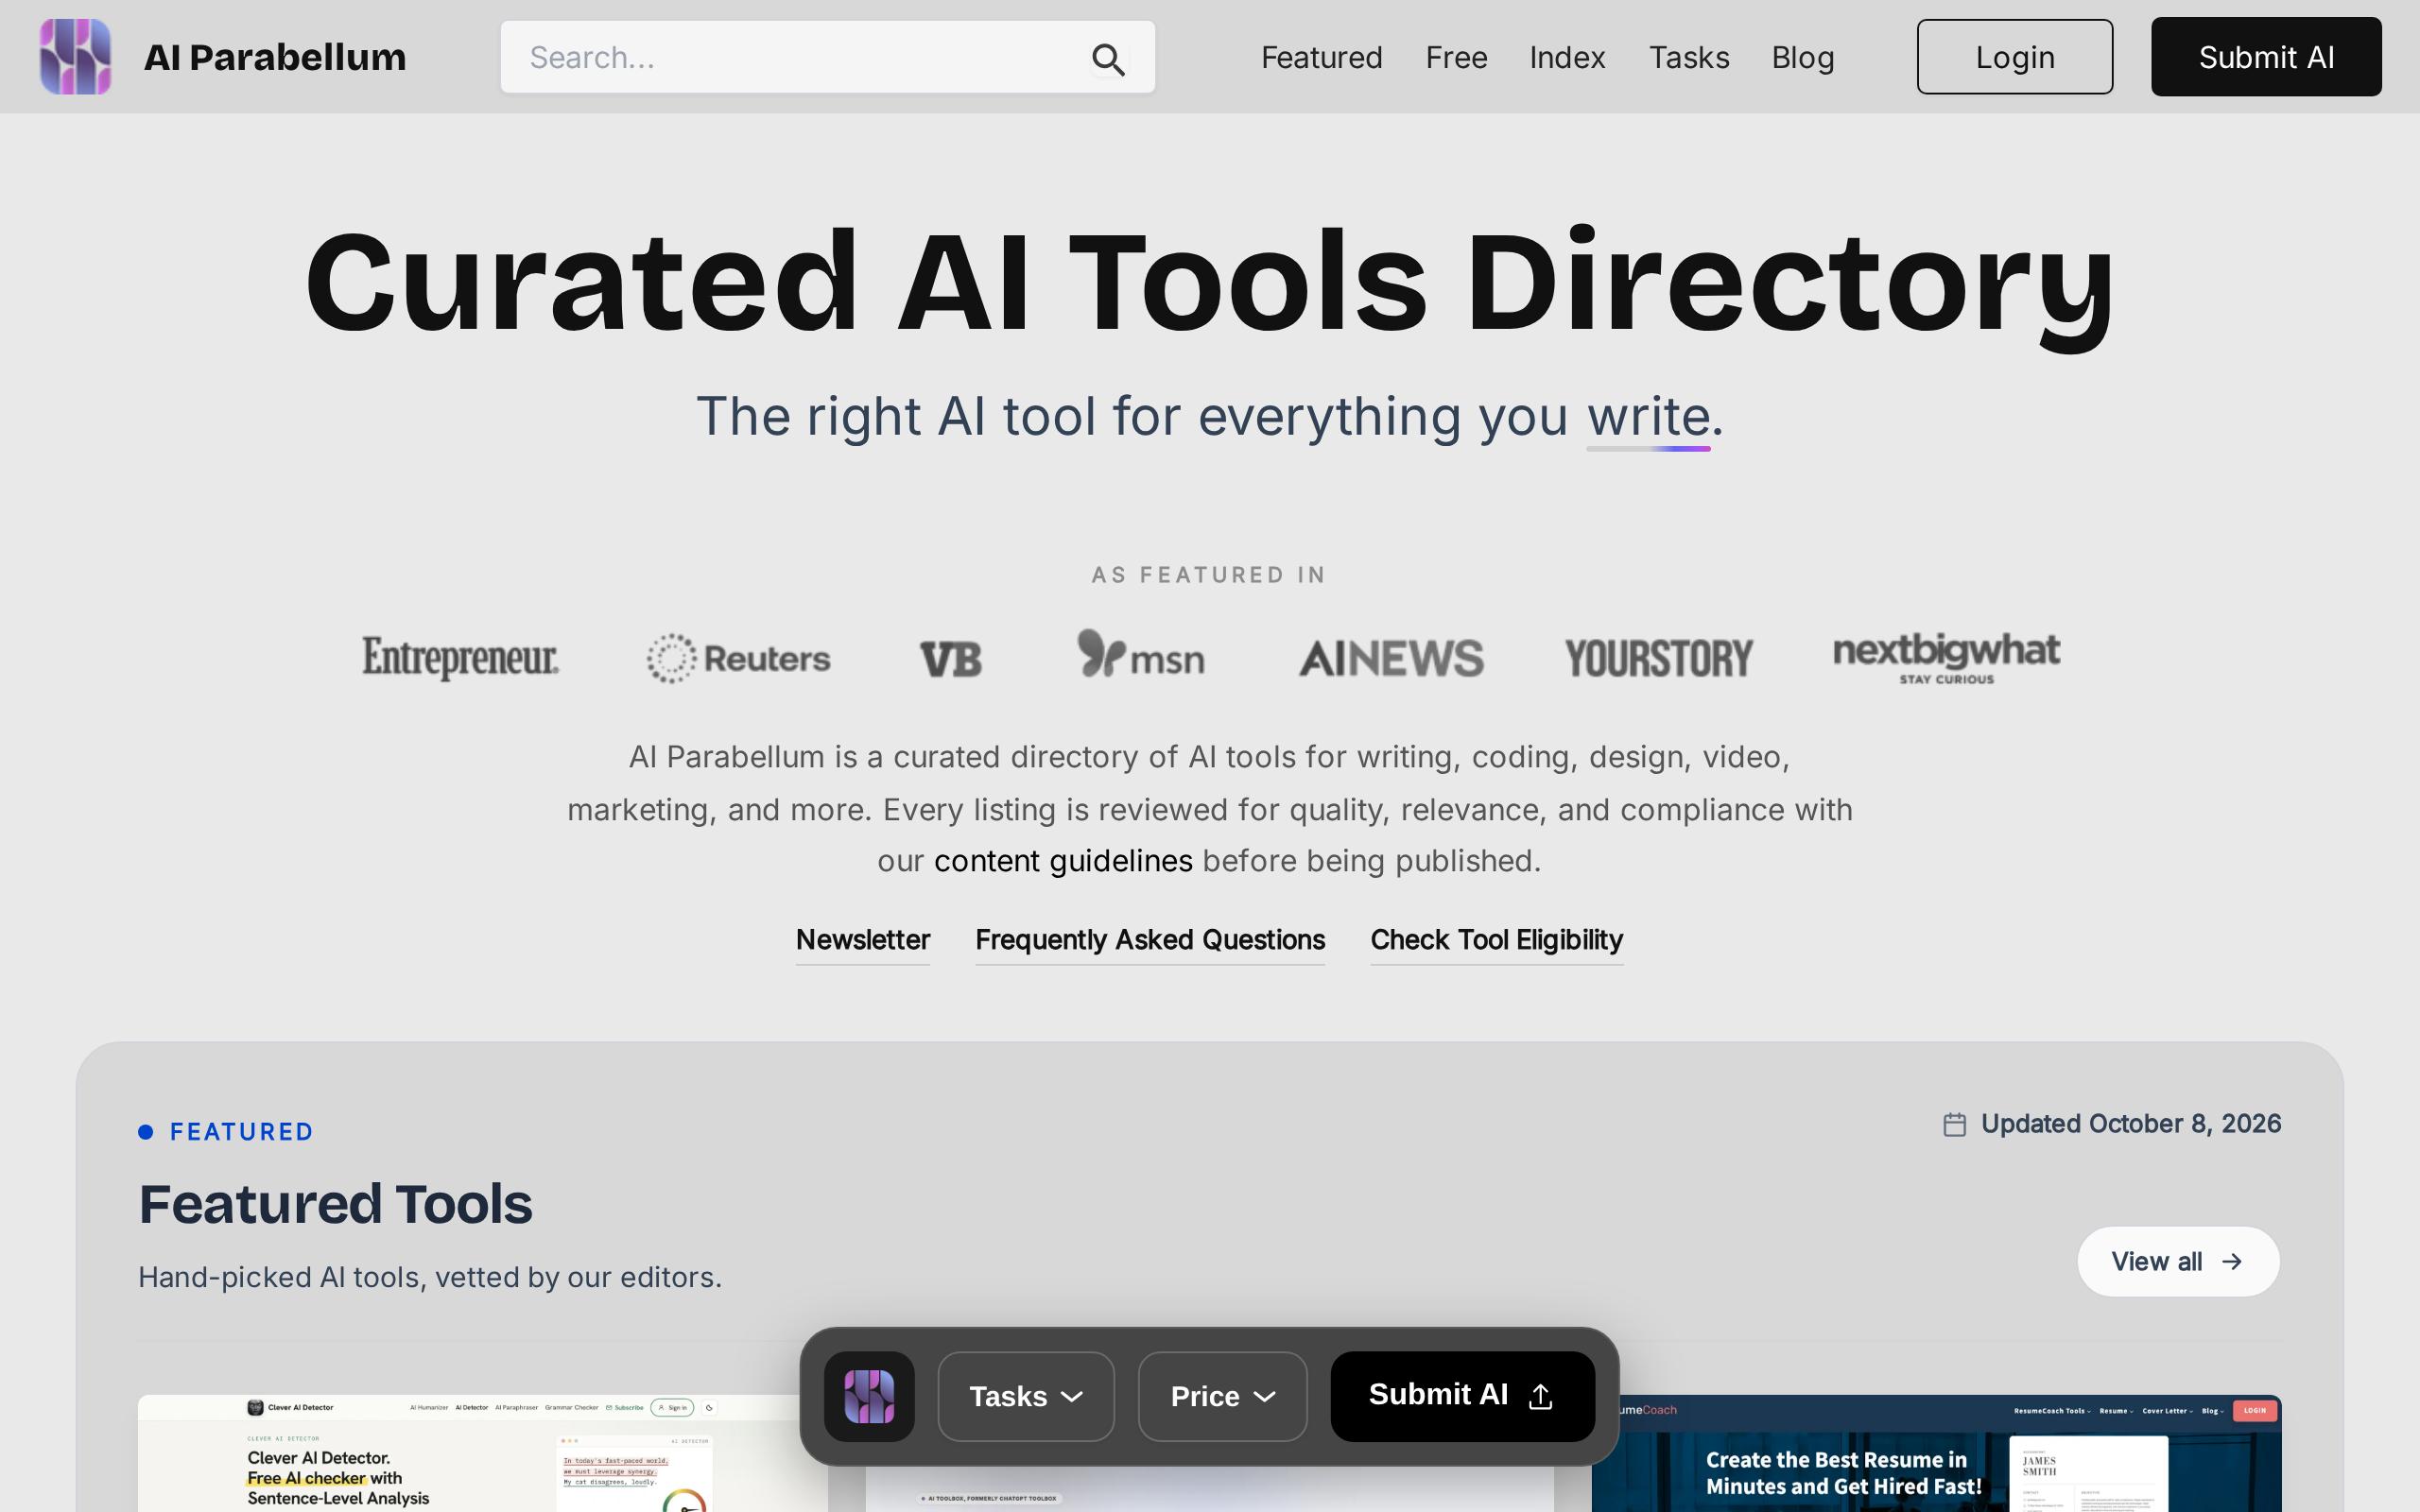
Task: Click the AINEWS logo
Action: tap(1390, 658)
